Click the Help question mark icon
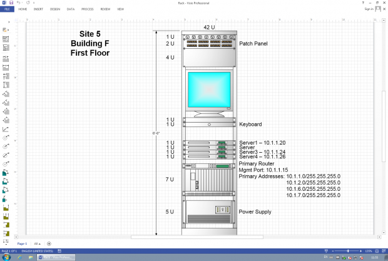The height and width of the screenshot is (261, 388). pyautogui.click(x=363, y=3)
